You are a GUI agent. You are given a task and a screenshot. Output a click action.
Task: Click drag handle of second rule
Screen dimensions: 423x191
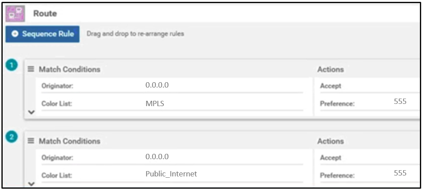click(x=31, y=141)
